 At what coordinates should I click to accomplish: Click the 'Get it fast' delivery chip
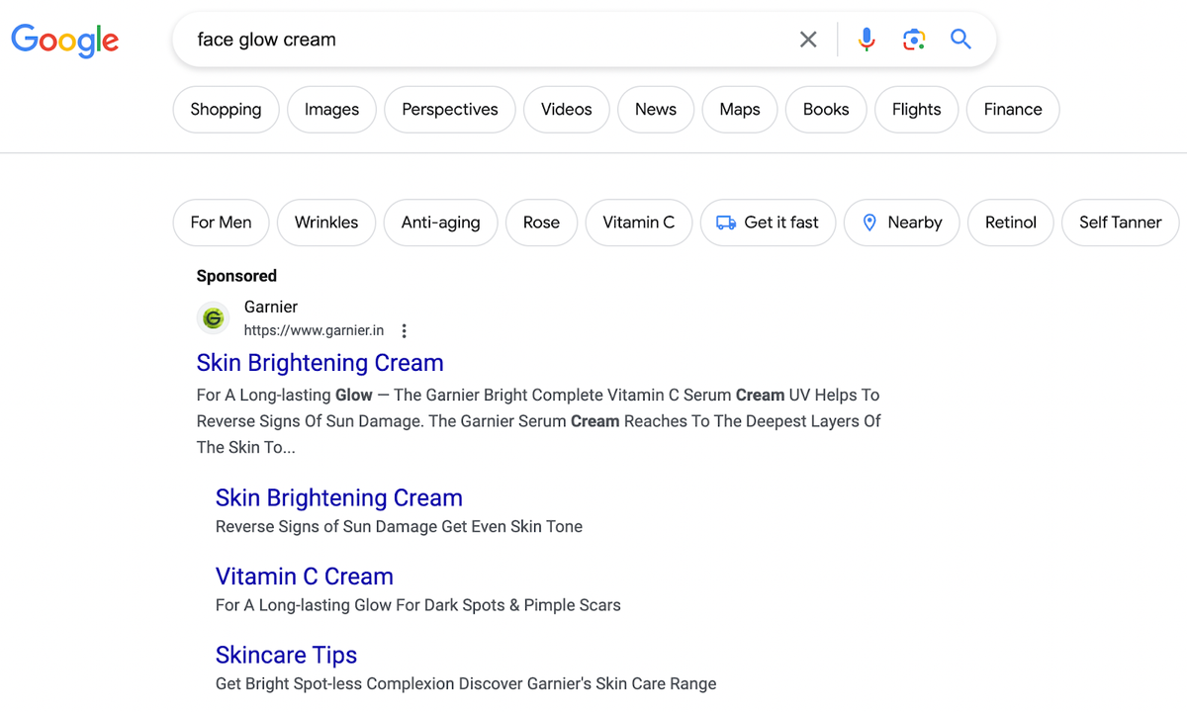point(768,222)
